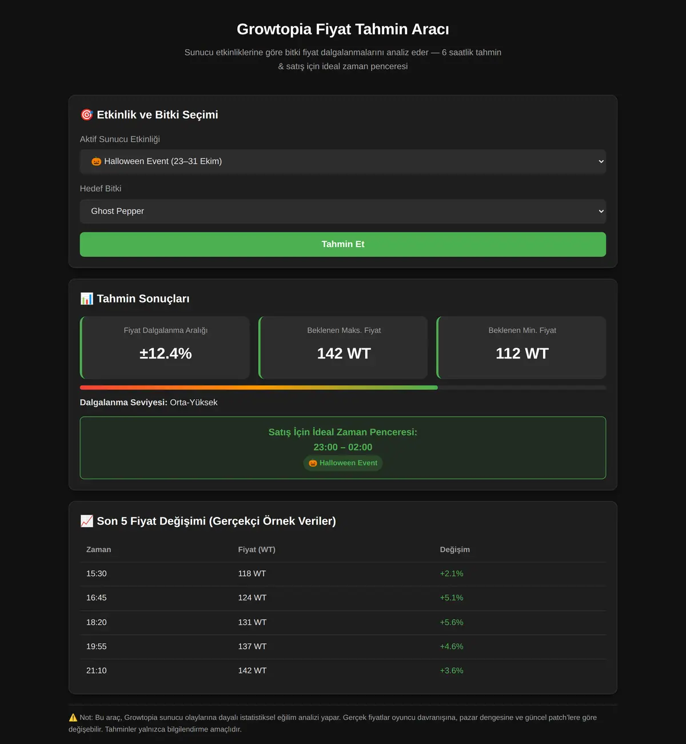Open the Hedef Bitki dropdown
The height and width of the screenshot is (744, 686).
pos(343,212)
